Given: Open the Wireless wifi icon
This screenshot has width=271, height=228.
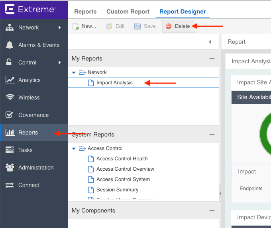Looking at the screenshot, I should 10,97.
